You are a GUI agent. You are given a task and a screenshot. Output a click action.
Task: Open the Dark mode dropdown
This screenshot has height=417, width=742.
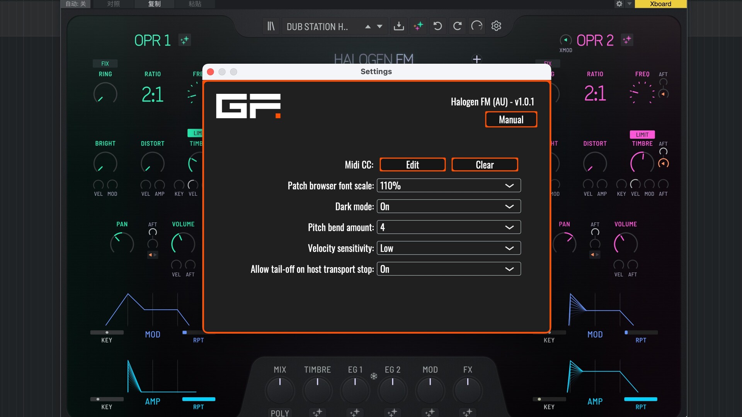click(x=449, y=207)
